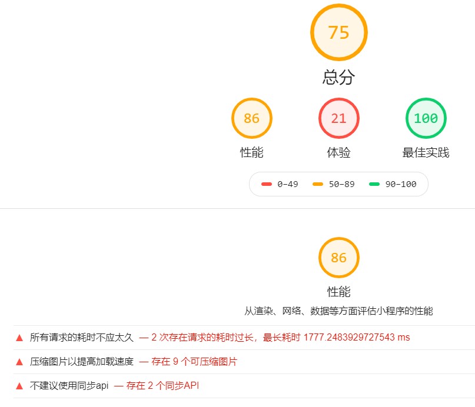
Task: Click the 0-49 legend range text
Action: point(288,184)
